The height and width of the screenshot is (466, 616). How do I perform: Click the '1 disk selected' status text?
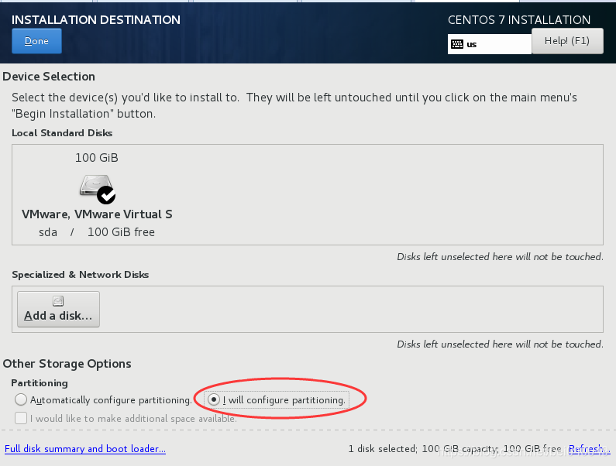click(x=382, y=449)
